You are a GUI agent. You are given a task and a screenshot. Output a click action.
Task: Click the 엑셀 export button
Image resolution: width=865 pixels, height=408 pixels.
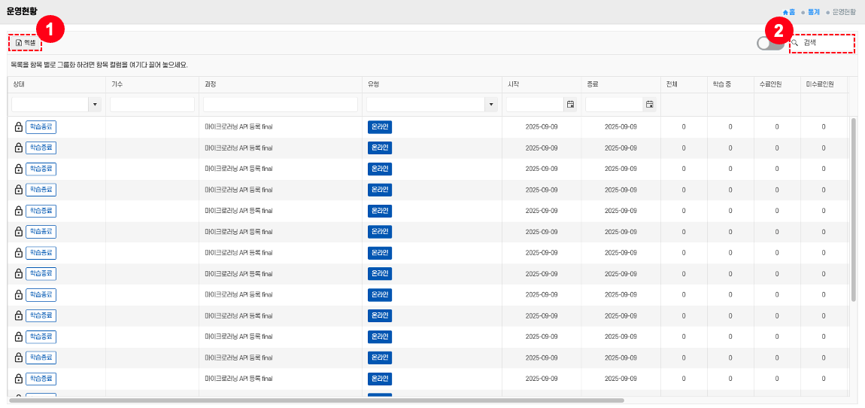[26, 43]
